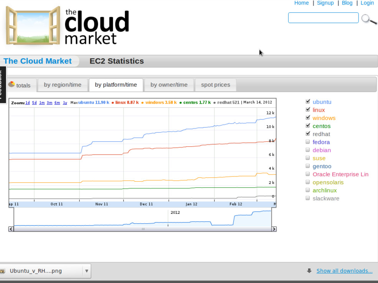This screenshot has height=283, width=378.
Task: Click the Ubuntu_v_RH png file icon
Action: coord(2,271)
